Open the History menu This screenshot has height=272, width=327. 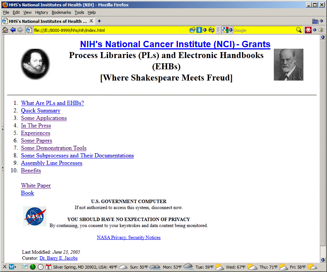click(42, 12)
